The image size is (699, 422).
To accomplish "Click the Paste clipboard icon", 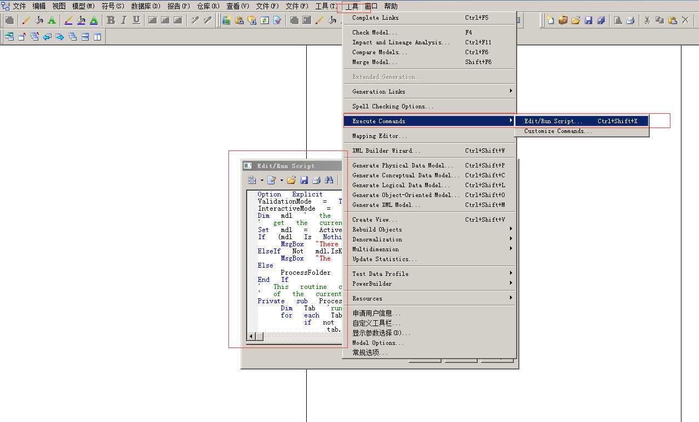I will 672,20.
